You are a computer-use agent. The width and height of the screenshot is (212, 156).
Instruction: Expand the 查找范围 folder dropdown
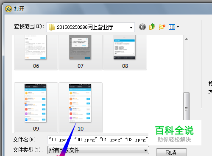pyautogui.click(x=131, y=27)
